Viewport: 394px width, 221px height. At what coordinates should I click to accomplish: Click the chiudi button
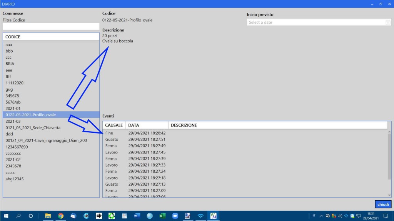pyautogui.click(x=383, y=204)
